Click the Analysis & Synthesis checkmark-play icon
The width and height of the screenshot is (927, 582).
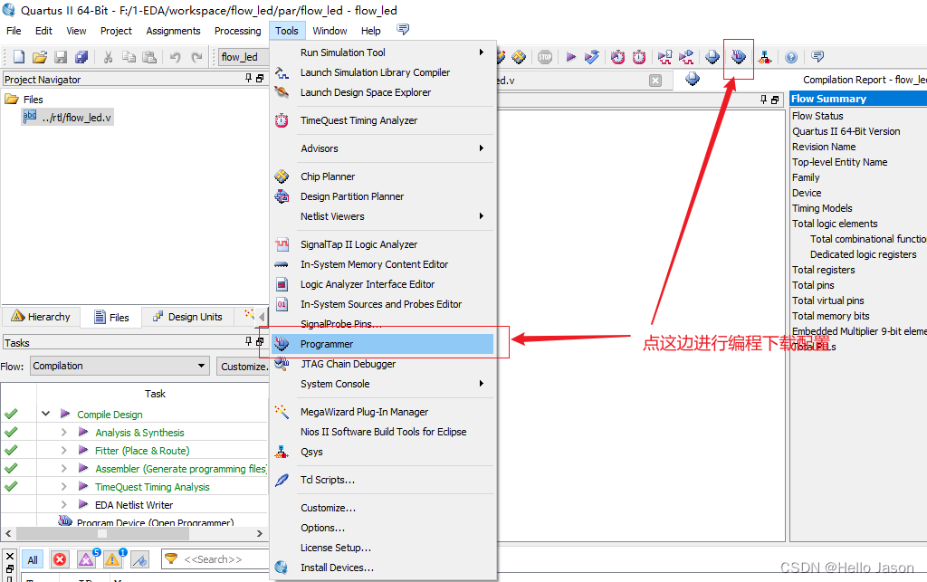click(591, 57)
